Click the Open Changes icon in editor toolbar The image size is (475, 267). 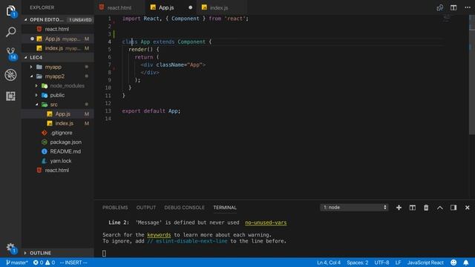click(x=440, y=7)
